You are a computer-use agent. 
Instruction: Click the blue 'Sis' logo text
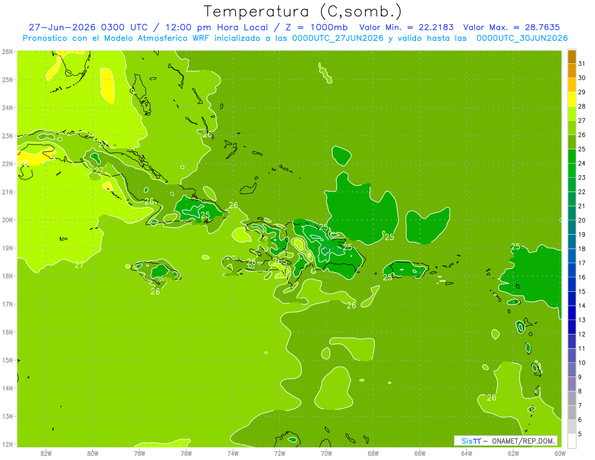point(468,441)
